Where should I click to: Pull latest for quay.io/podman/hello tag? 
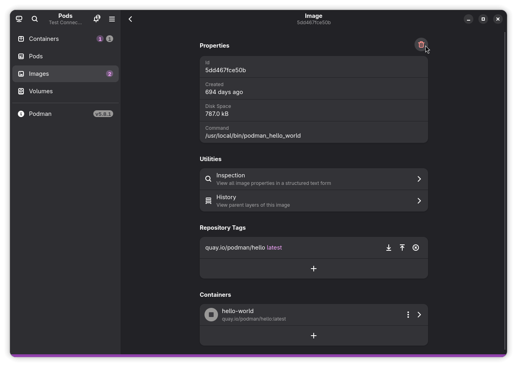[388, 248]
